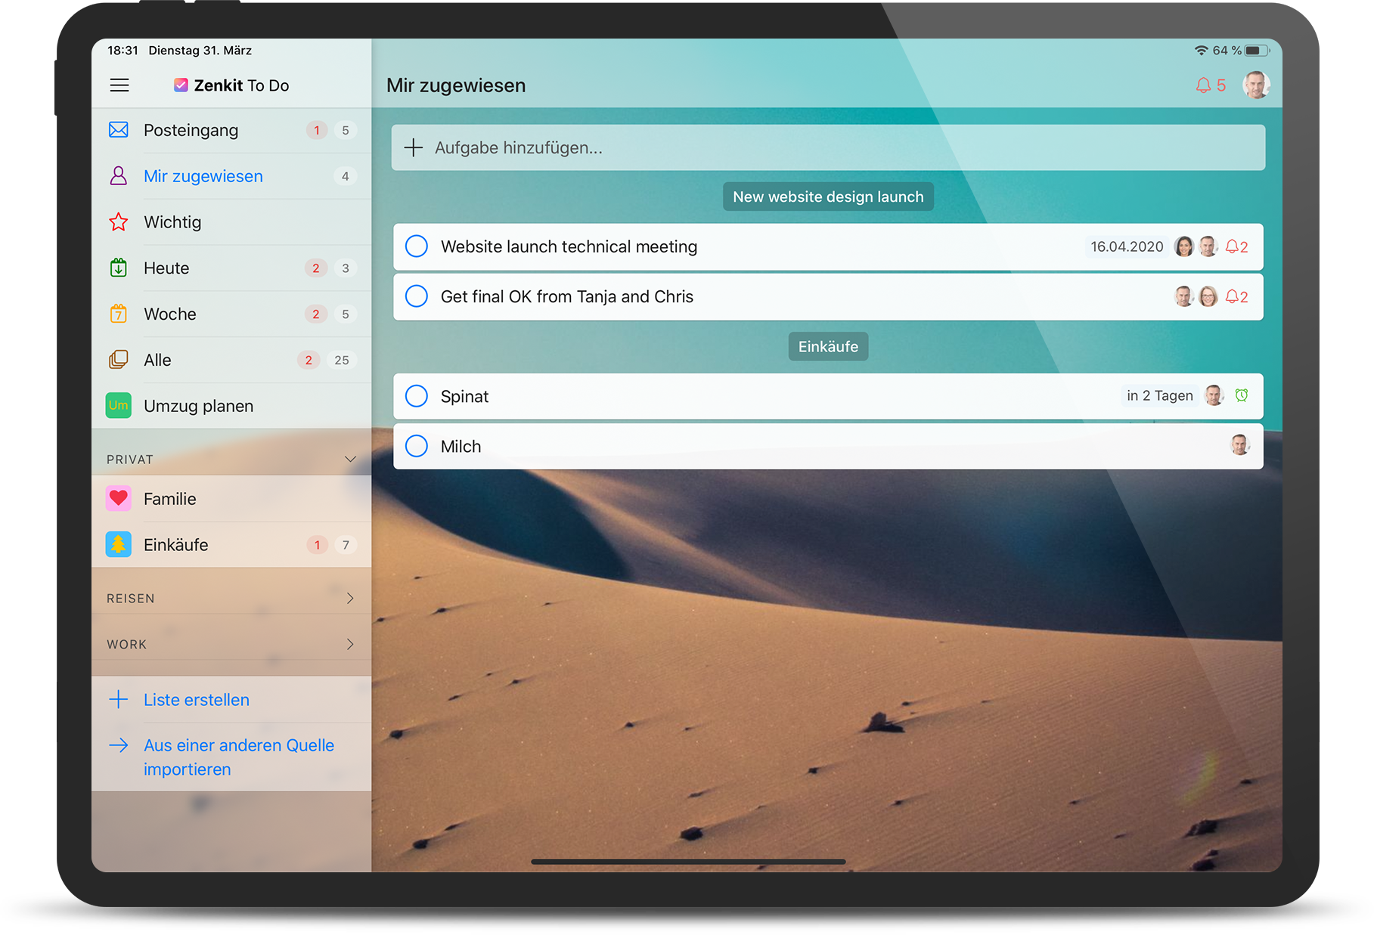Click the red badge 2 on Heute
This screenshot has height=935, width=1374.
[316, 268]
